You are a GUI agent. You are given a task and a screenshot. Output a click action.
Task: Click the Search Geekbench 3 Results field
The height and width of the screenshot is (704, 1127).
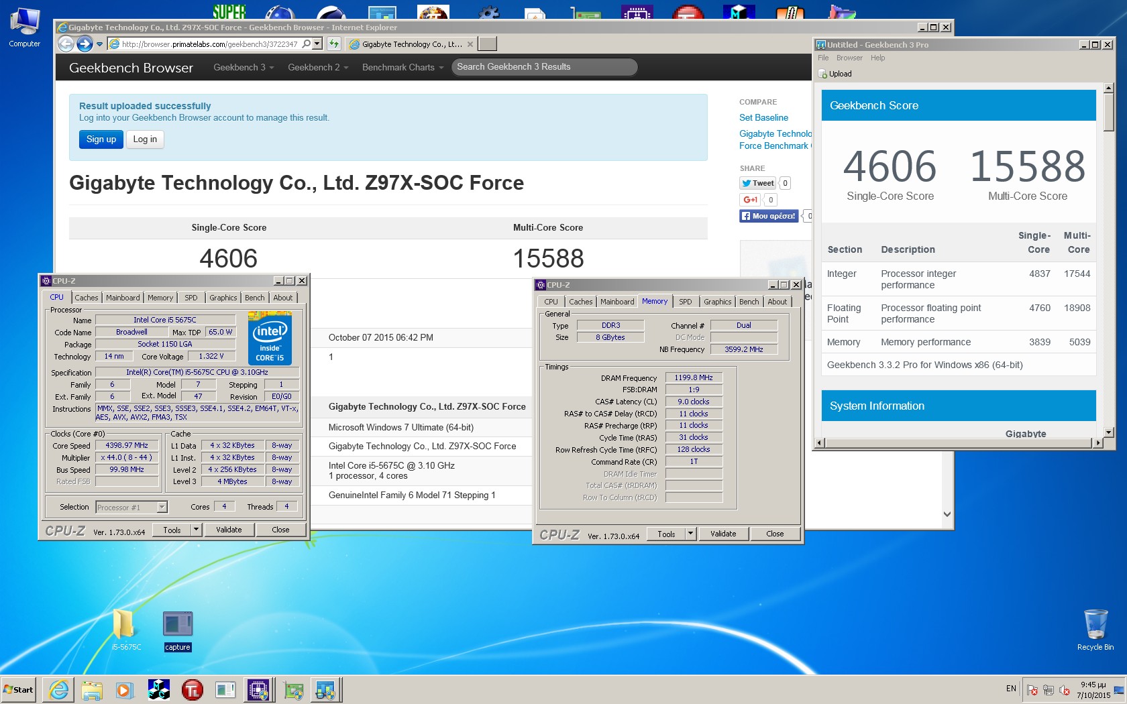tap(544, 67)
